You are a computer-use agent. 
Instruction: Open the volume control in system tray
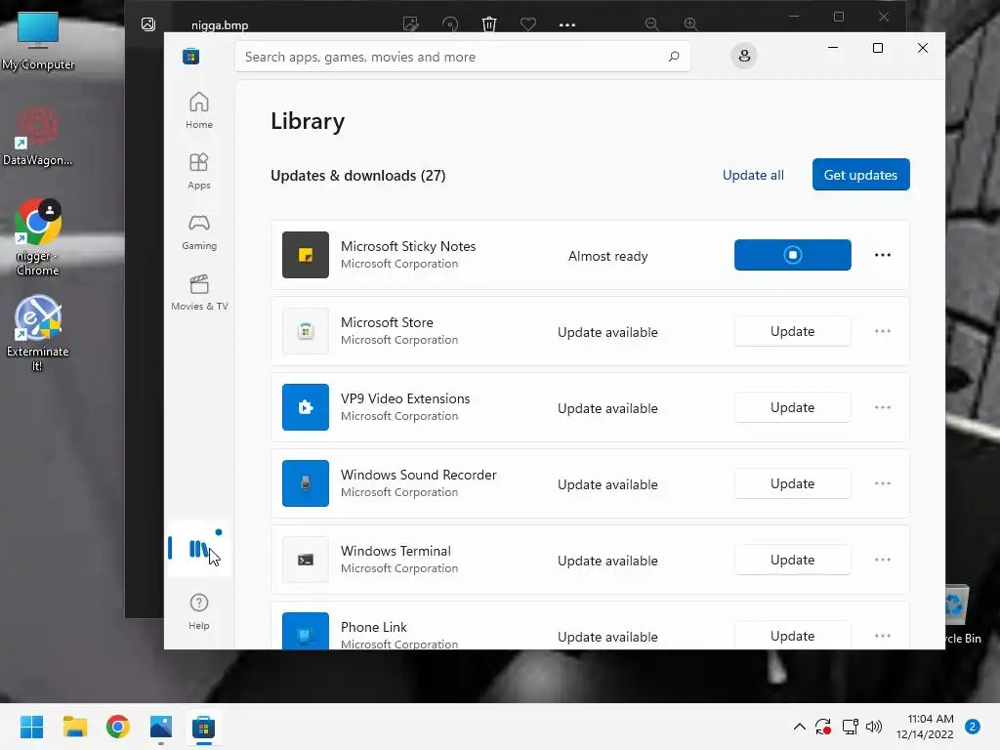pyautogui.click(x=874, y=727)
